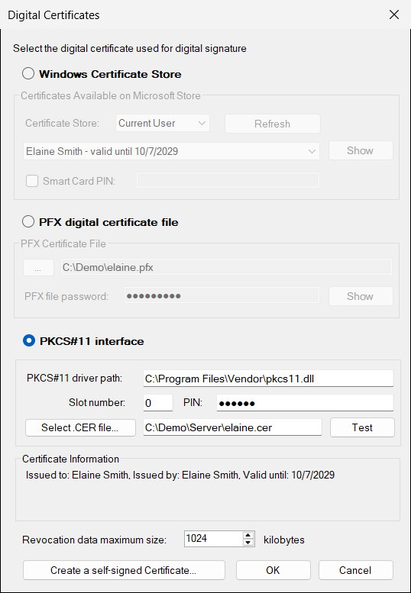Open the Certificate Store Current User dropdown
This screenshot has height=593, width=411.
163,124
